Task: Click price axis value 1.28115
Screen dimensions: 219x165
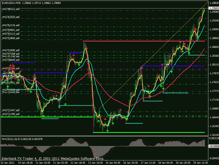Action: point(214,64)
